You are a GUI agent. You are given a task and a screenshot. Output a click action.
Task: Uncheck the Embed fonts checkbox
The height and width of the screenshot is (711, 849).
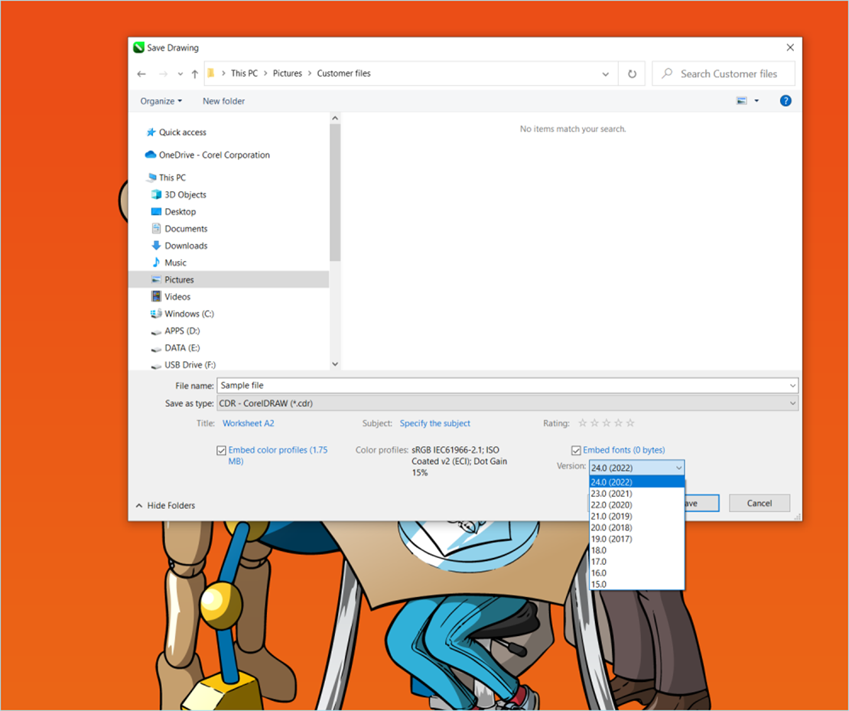(x=576, y=451)
